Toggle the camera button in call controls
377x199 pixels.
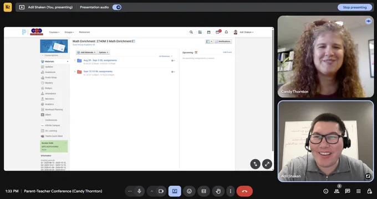[161, 191]
